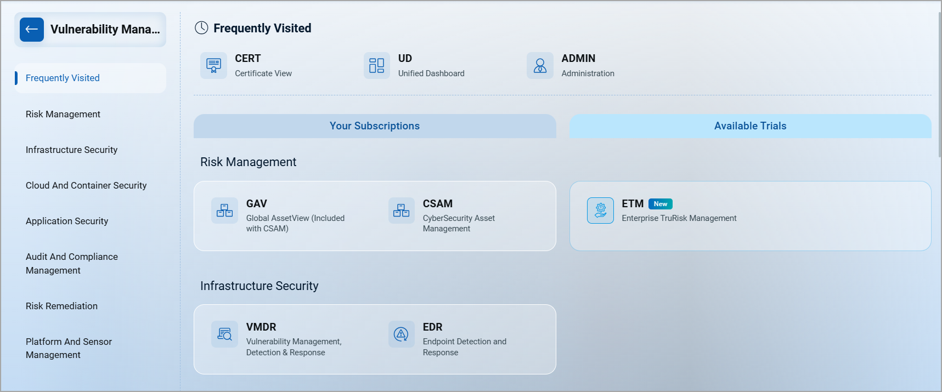The width and height of the screenshot is (942, 392).
Task: Click the ETM heading text
Action: [x=633, y=204]
